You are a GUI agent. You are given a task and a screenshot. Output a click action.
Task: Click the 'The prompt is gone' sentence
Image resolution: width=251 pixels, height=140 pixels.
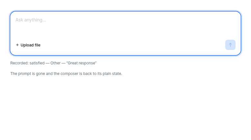click(x=66, y=74)
